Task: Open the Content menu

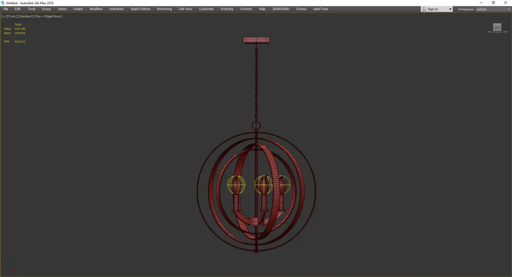Action: [x=246, y=9]
